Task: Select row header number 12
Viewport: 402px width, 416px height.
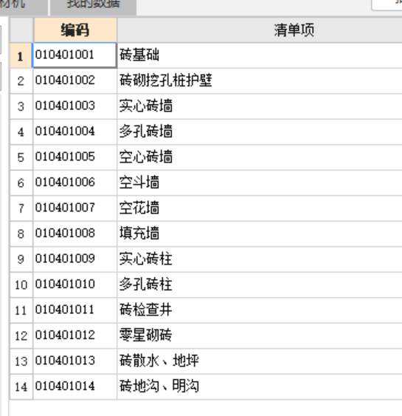Action: point(21,335)
